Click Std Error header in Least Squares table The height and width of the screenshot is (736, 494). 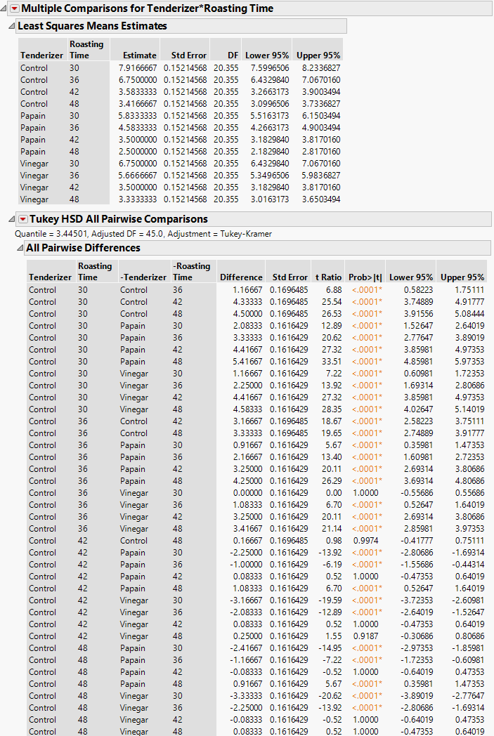(x=188, y=55)
